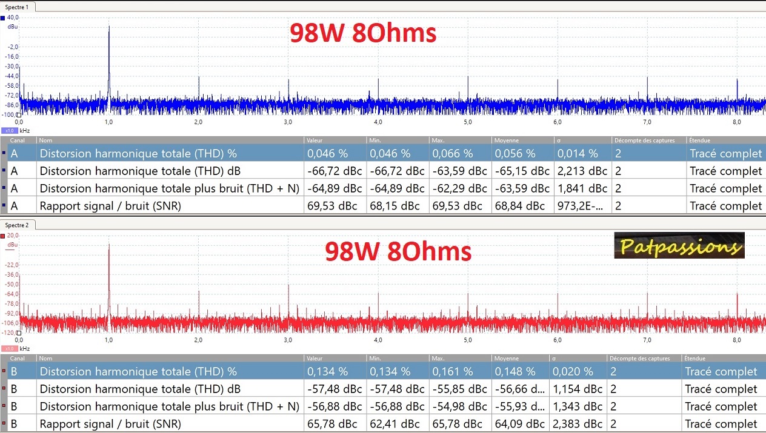
Task: Click the origin square handle on red spectrum
Action: click(x=19, y=332)
